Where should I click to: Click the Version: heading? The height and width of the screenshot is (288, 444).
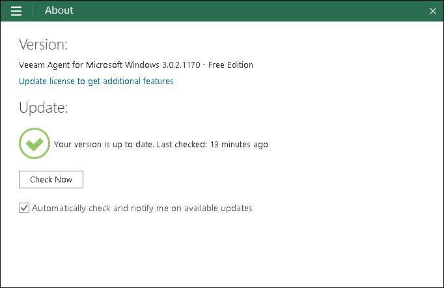click(44, 45)
